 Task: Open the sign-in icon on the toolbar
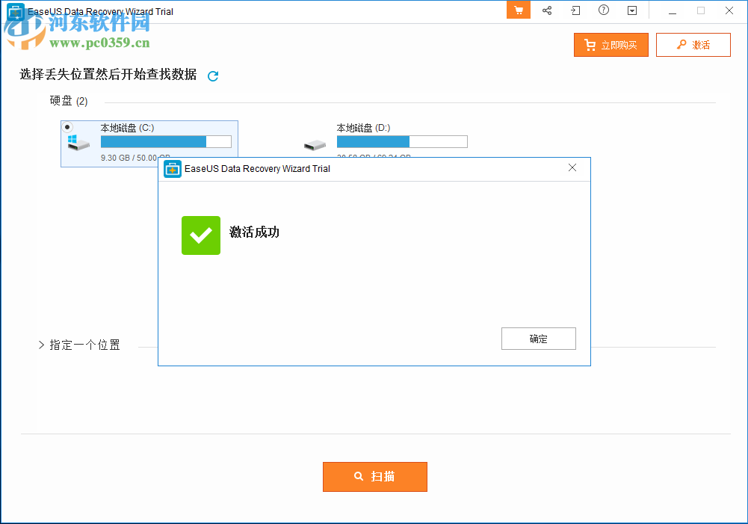(x=575, y=10)
